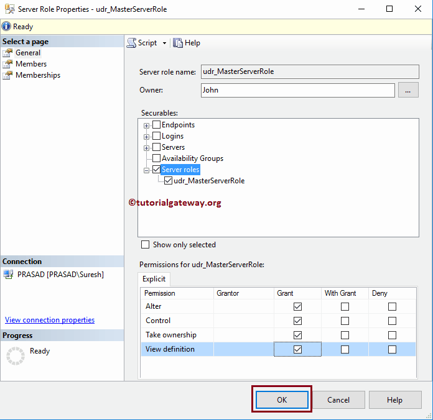Expand the Logins tree node
This screenshot has height=420, width=433.
(147, 136)
